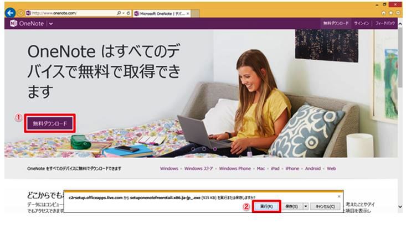Close the Microsoft OneNote browser tab
406x229 pixels.
188,13
